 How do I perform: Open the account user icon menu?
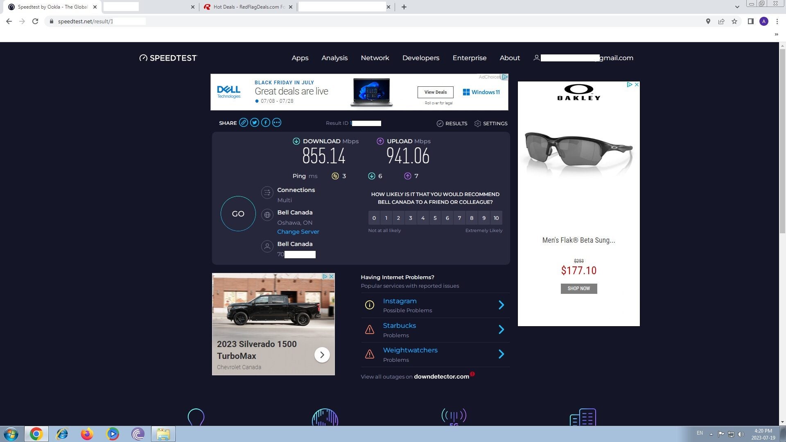[536, 58]
